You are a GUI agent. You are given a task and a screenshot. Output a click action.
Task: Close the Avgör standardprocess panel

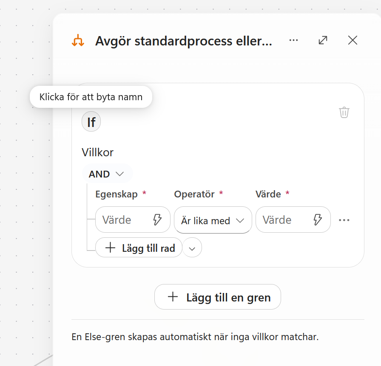point(353,40)
